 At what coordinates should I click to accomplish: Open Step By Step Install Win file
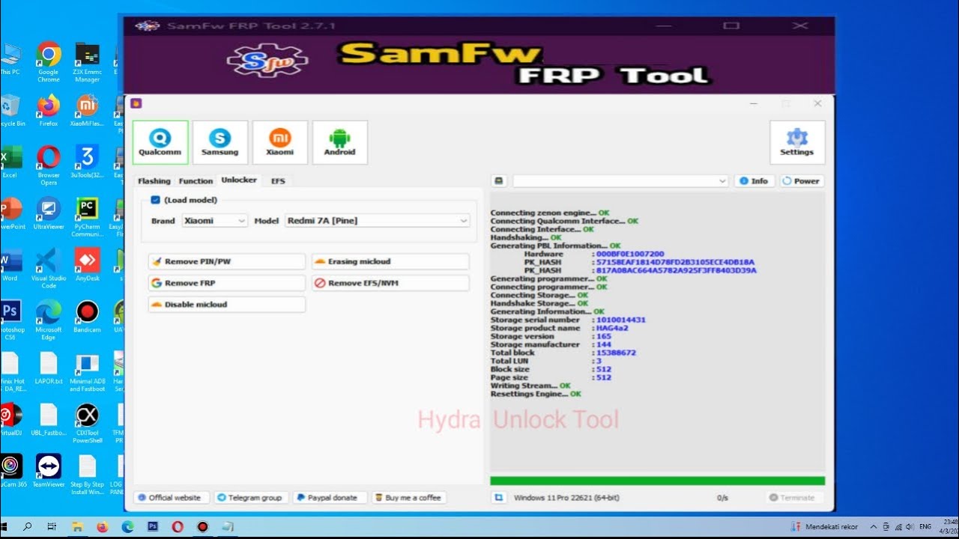[87, 475]
